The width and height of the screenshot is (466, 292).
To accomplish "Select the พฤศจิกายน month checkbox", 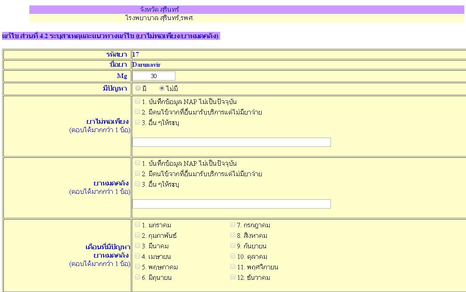I will 233,266.
